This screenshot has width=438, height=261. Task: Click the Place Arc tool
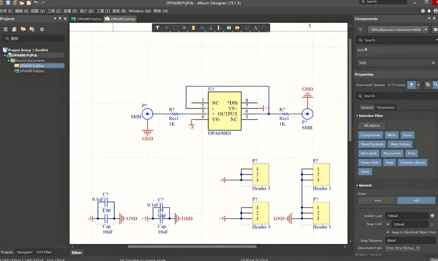click(264, 28)
